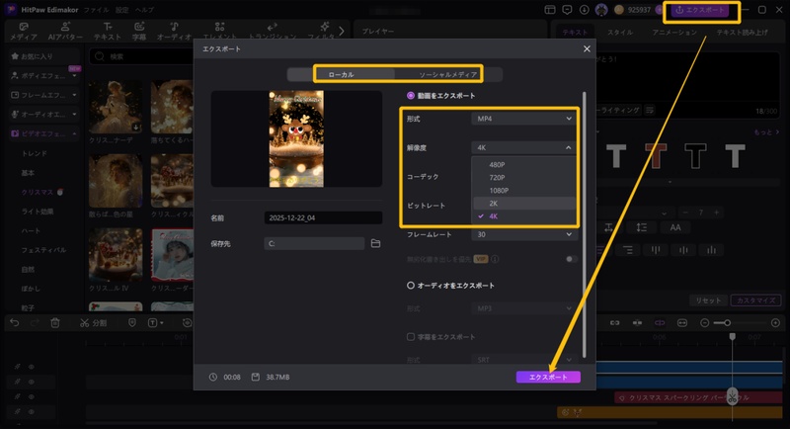Toggle the lossless export VIP switch
This screenshot has height=429, width=790.
(572, 259)
